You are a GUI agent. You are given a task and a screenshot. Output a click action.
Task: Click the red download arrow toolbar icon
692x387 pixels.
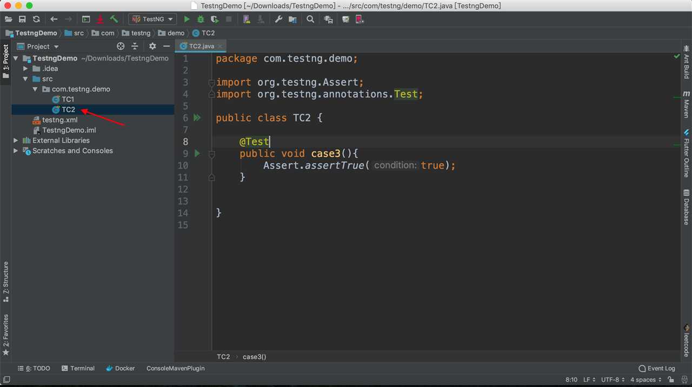[x=100, y=19]
